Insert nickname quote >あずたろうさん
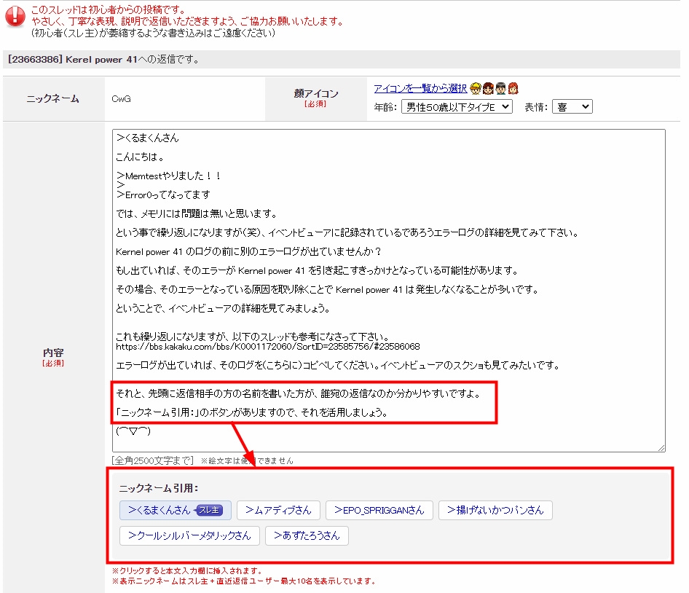 (307, 536)
